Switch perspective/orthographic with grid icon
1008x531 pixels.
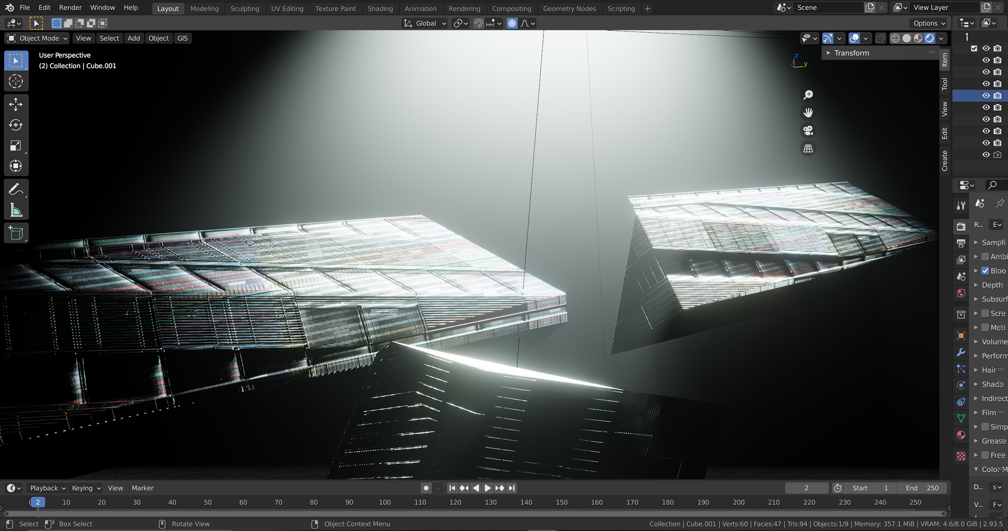(x=808, y=148)
